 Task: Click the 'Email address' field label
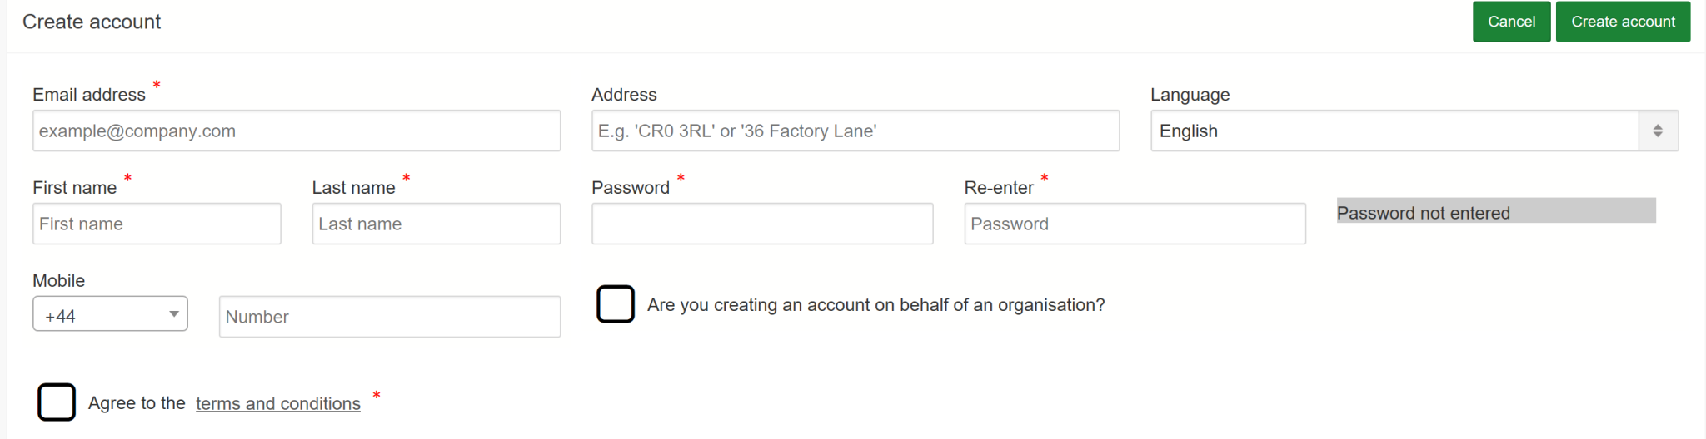(89, 95)
